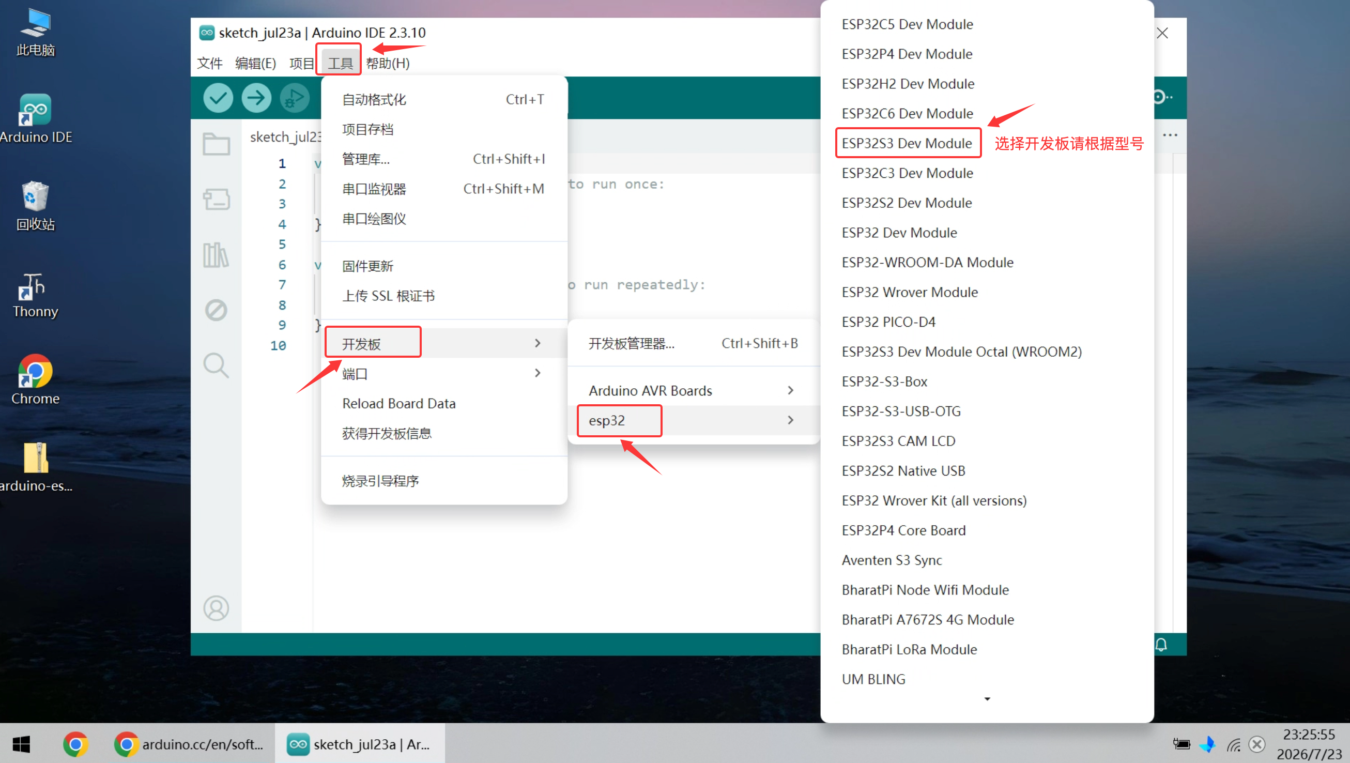Click the circled X tray icon
The width and height of the screenshot is (1350, 763).
pos(1257,744)
